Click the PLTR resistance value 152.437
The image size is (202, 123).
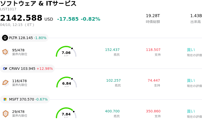pos(112,50)
